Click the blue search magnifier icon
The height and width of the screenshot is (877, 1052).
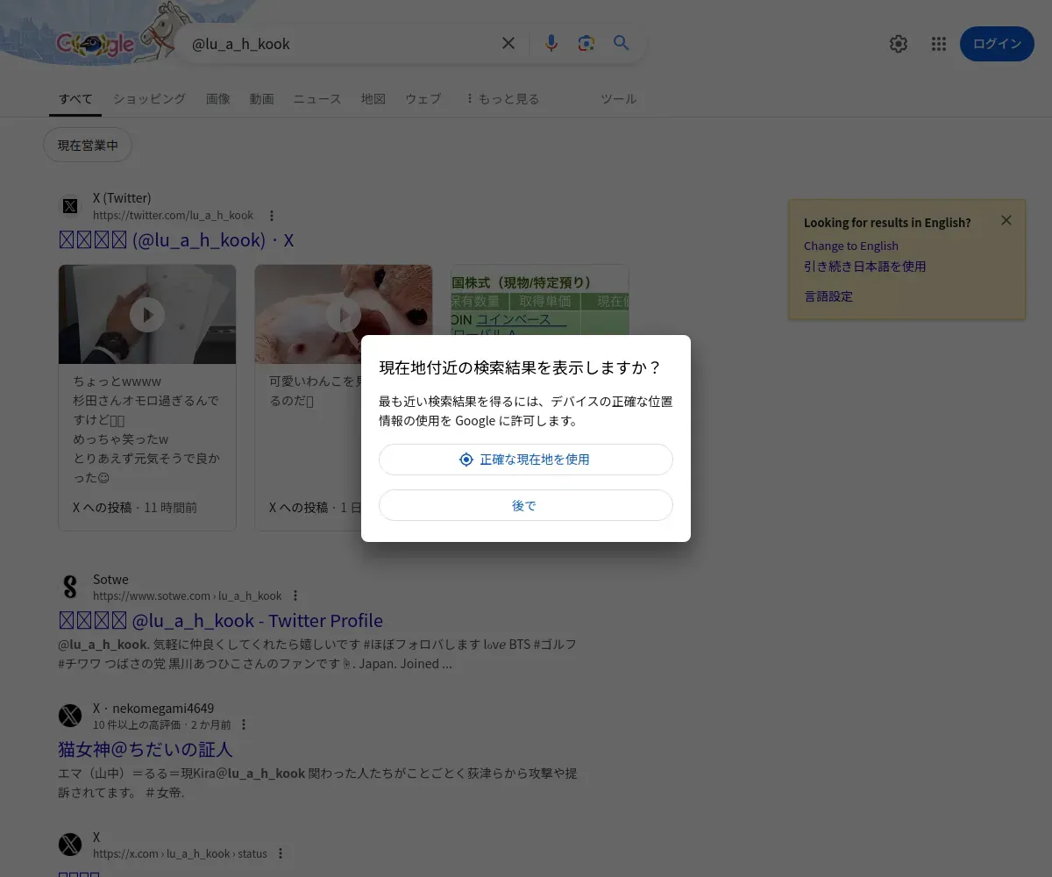pyautogui.click(x=622, y=43)
